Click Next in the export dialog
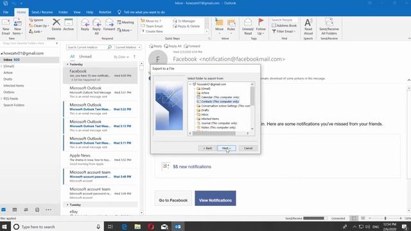Image resolution: width=411 pixels, height=231 pixels. (226, 148)
